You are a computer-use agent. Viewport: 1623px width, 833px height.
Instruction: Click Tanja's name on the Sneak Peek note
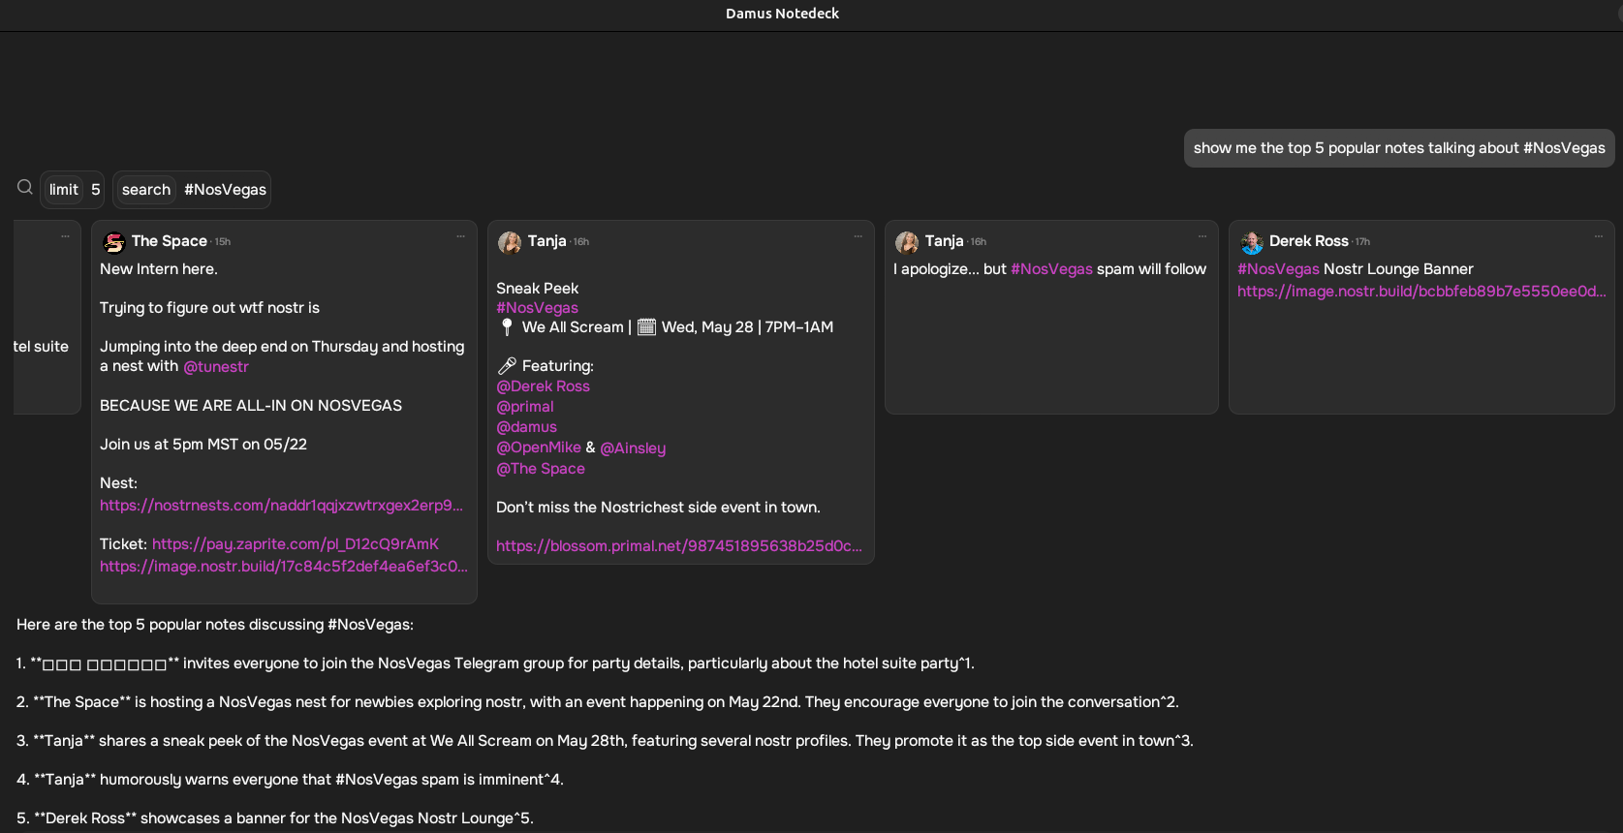[547, 241]
